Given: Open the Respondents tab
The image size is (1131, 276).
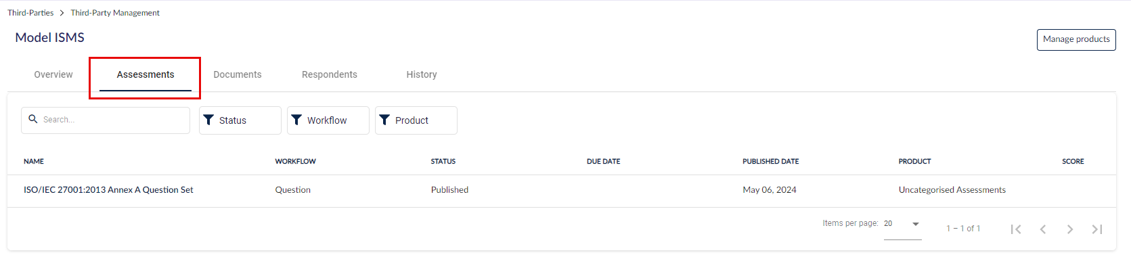Looking at the screenshot, I should [330, 74].
